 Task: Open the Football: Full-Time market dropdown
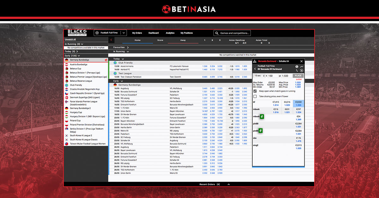click(123, 32)
